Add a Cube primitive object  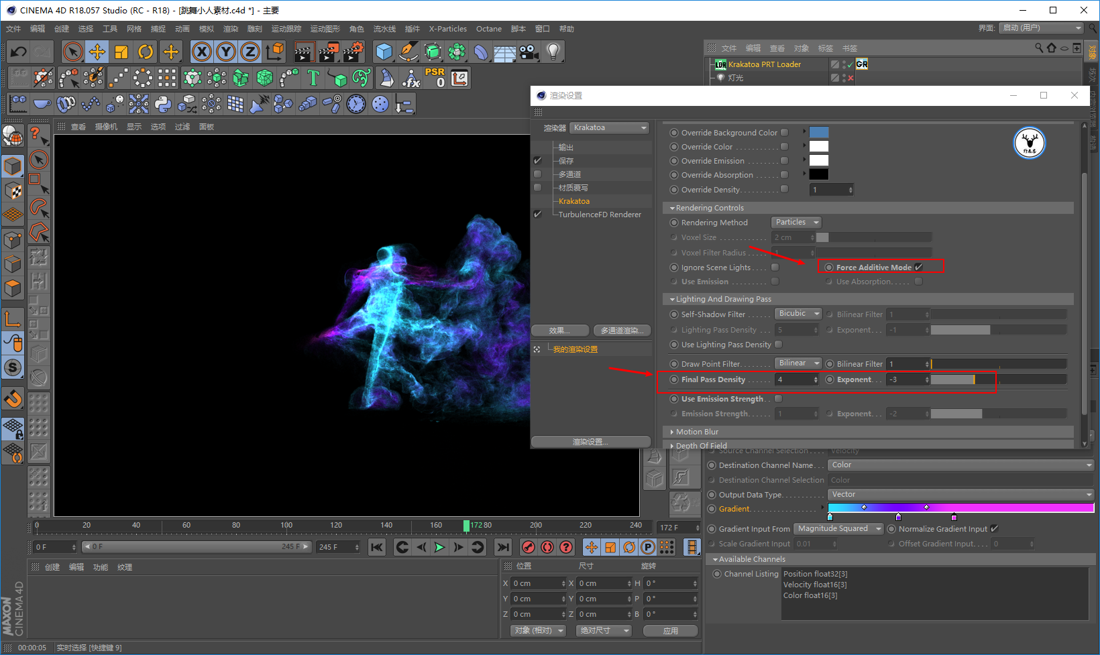[x=384, y=52]
